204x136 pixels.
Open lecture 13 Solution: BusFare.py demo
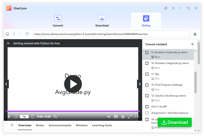[168, 96]
